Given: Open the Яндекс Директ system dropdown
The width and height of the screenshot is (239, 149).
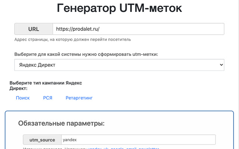Looking at the screenshot, I should (119, 65).
